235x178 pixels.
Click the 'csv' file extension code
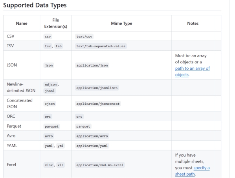48,37
